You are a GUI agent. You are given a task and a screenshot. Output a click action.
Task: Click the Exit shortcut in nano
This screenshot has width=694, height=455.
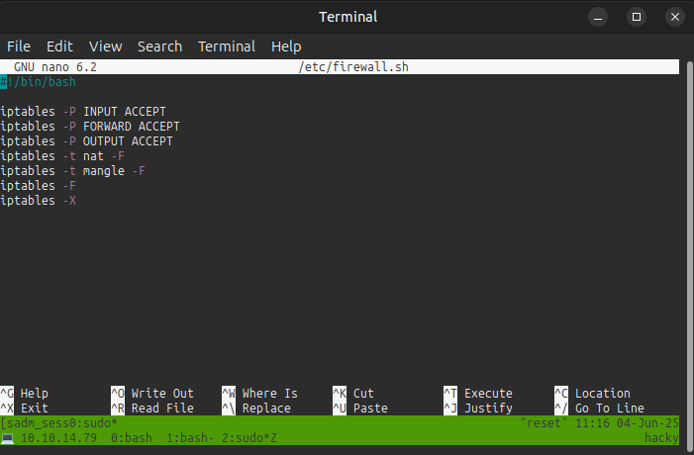(x=34, y=409)
